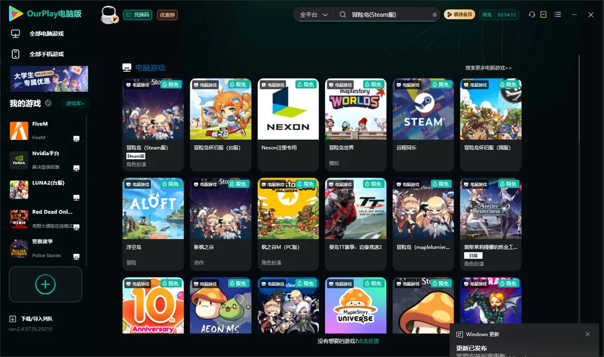The image size is (604, 357).
Task: Click the download queue icon
Action: 13,318
